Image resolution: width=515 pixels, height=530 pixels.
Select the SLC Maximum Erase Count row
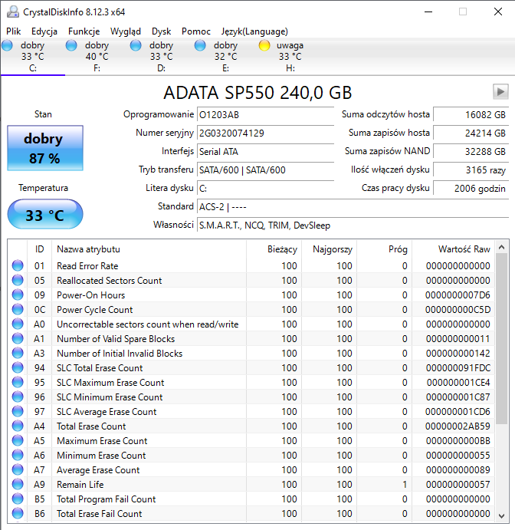pos(251,382)
